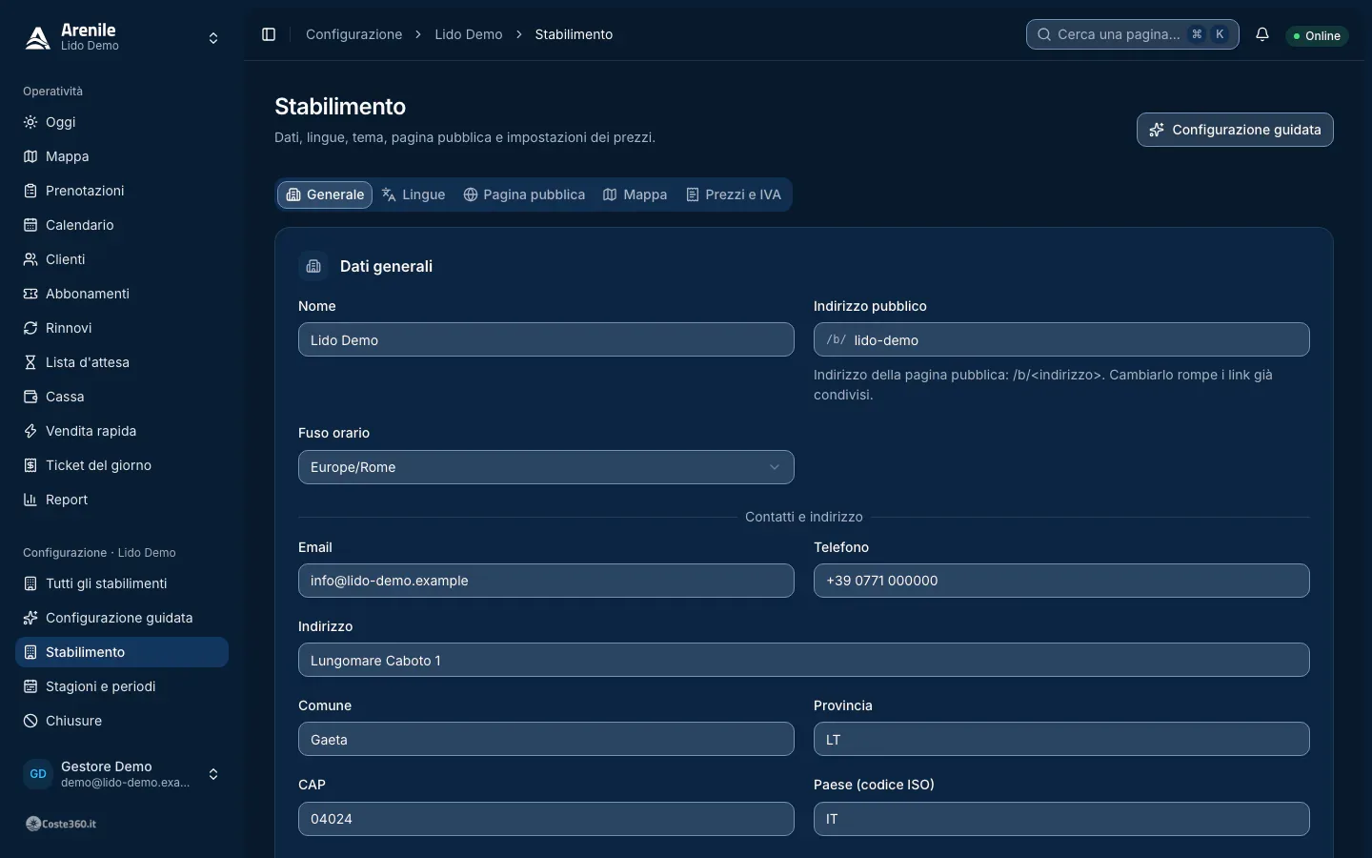Switch to the Prezzi e IVA tab

point(734,194)
